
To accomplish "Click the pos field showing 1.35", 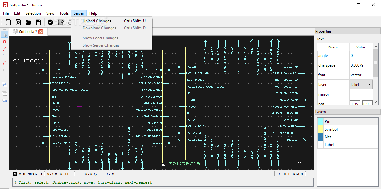I will [355, 103].
